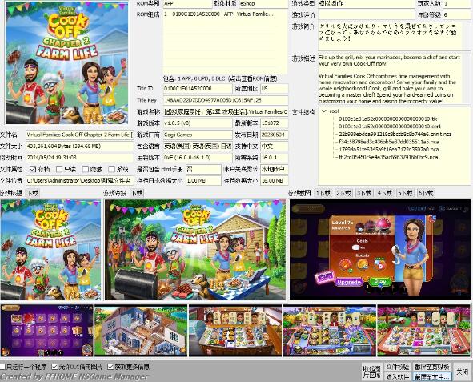Click the 游戏名称 game name field
The height and width of the screenshot is (382, 473).
click(226, 111)
